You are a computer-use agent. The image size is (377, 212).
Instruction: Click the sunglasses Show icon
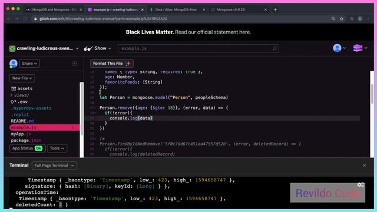pyautogui.click(x=88, y=48)
